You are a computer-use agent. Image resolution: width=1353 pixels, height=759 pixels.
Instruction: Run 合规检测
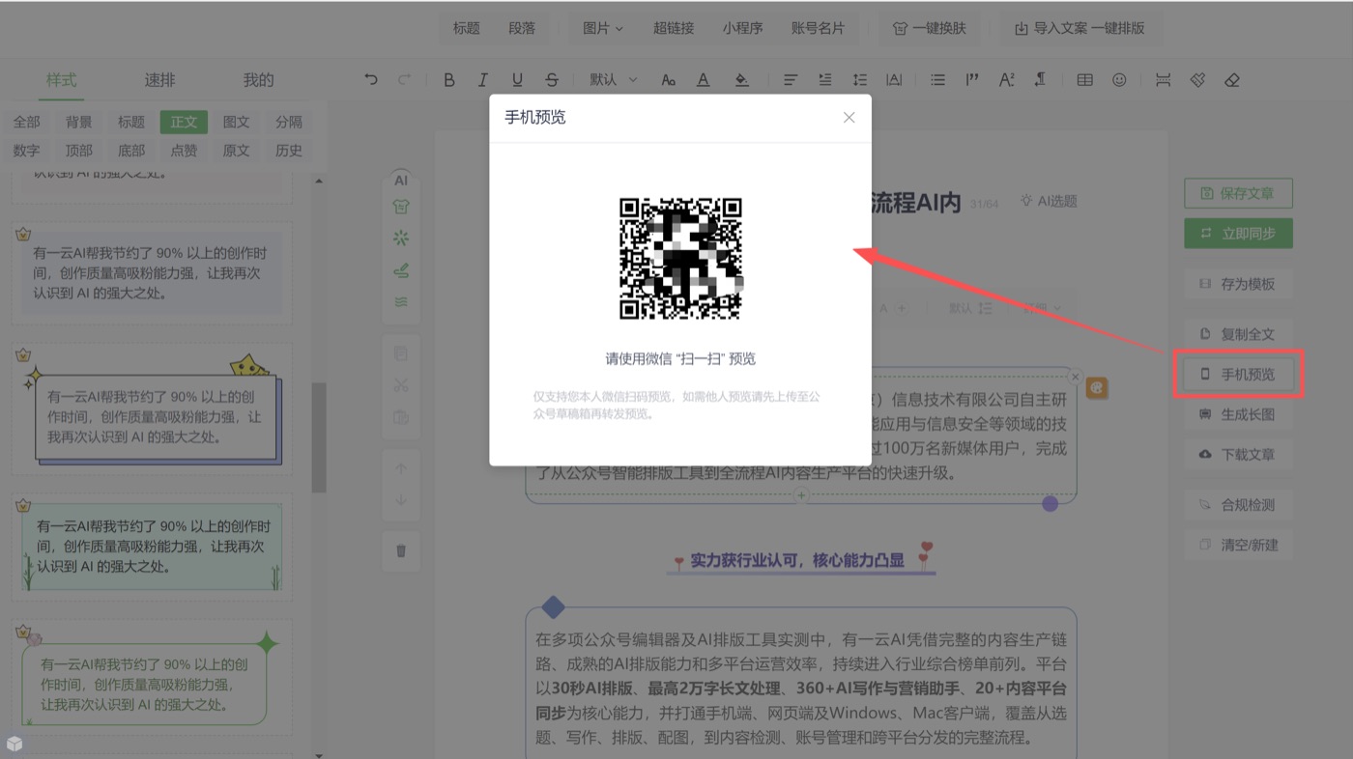click(1238, 505)
